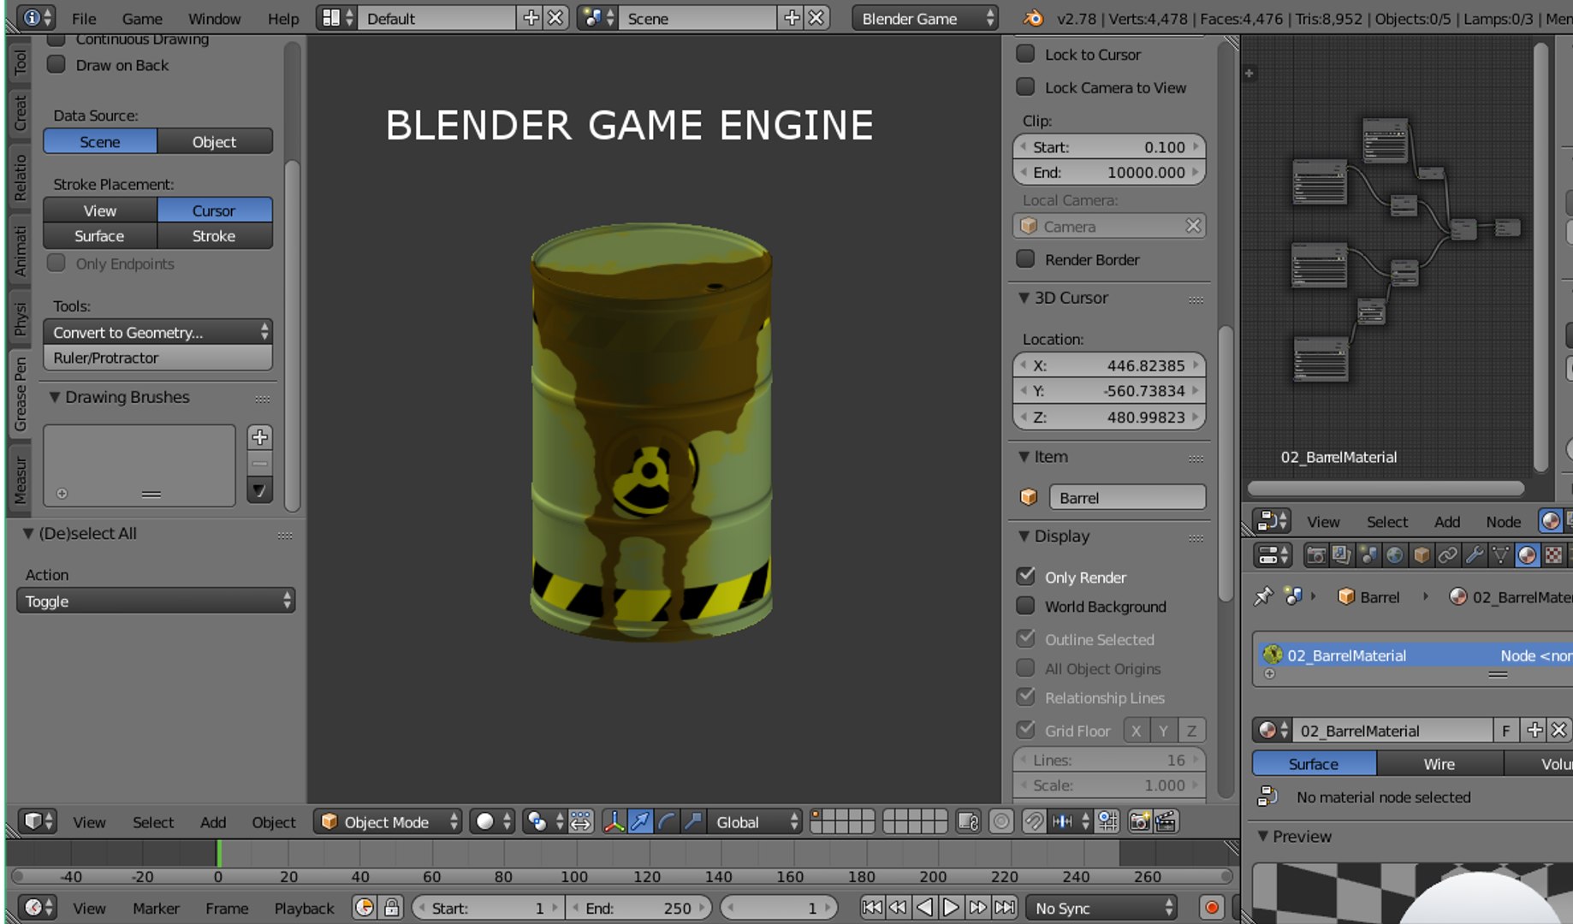Select the Surface material type

[x=1315, y=763]
